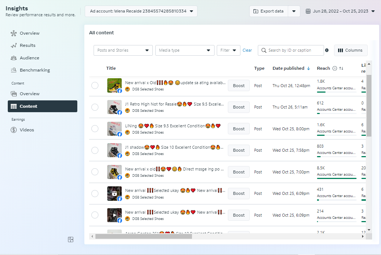
Task: Select radio for 214 reach ukay post
Action: (x=95, y=215)
